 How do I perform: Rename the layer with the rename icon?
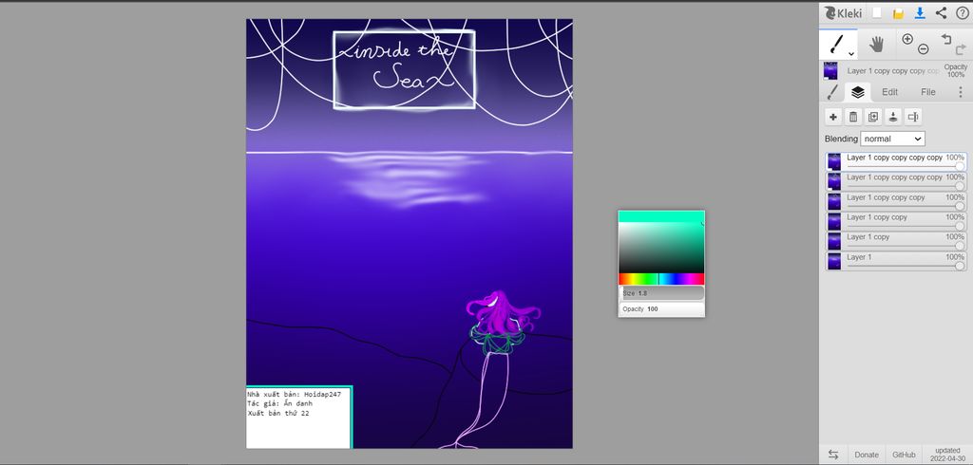coord(913,117)
